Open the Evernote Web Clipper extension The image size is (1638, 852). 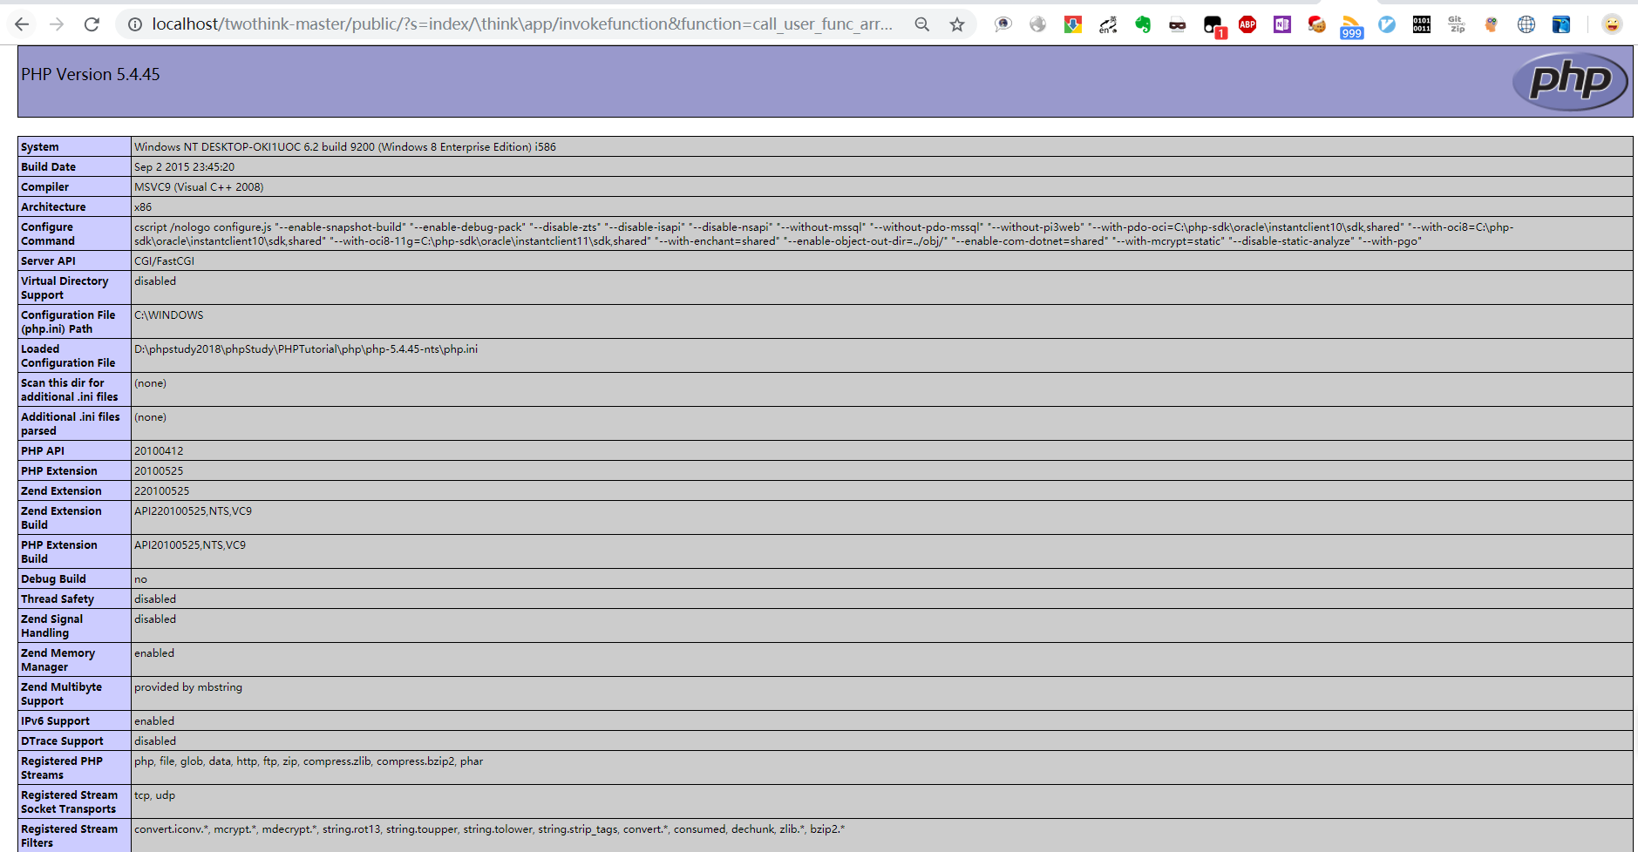point(1145,24)
